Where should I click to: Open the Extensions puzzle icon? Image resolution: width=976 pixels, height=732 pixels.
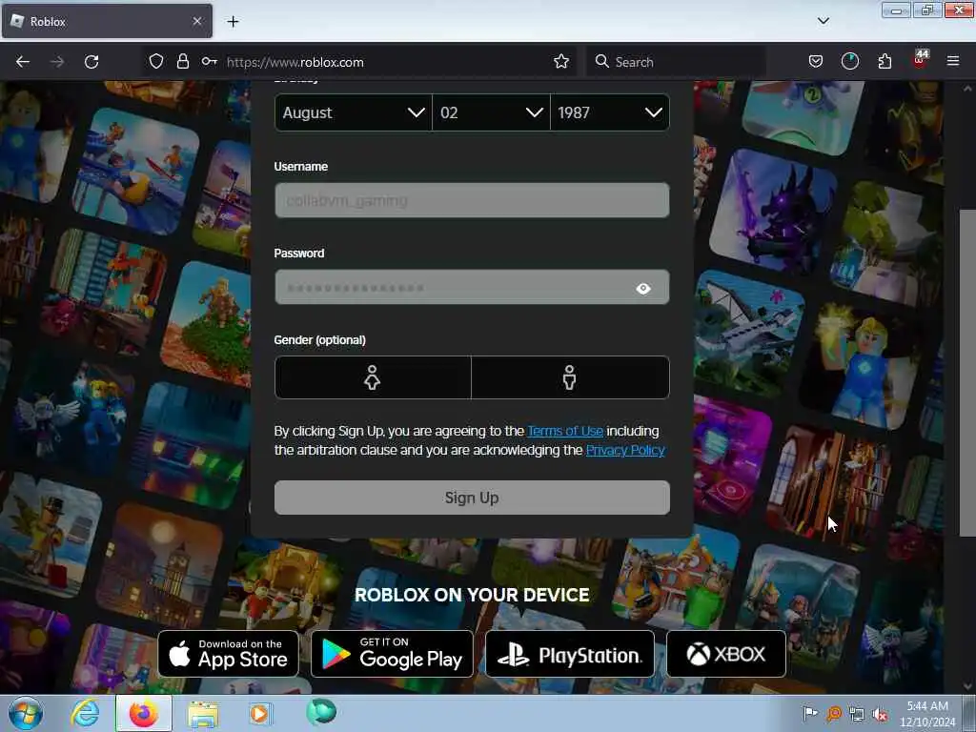[x=884, y=62]
